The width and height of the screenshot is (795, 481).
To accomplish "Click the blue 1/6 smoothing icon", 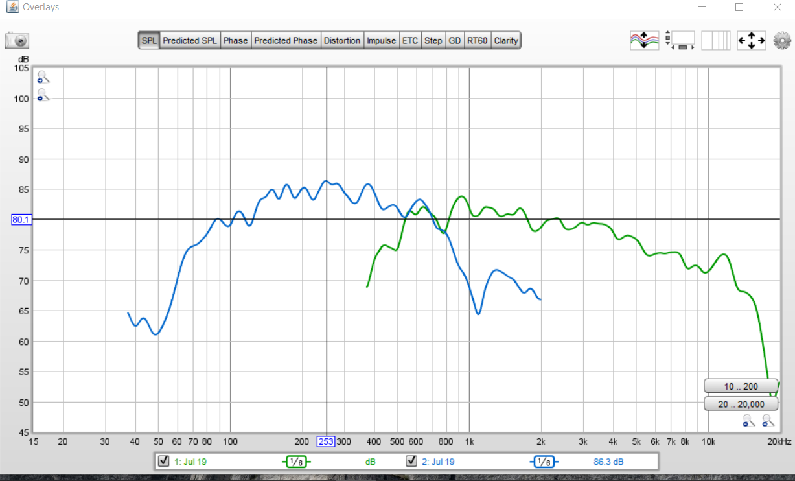I will [544, 462].
